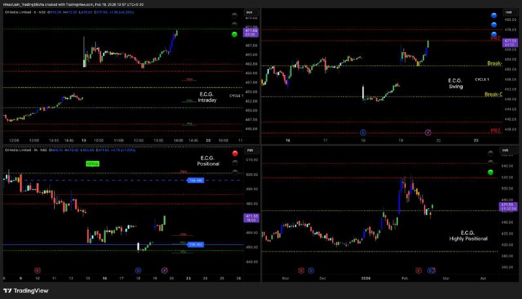Select the CYCLE 1 label in the Swing chart
This screenshot has height=299, width=522.
482,79
